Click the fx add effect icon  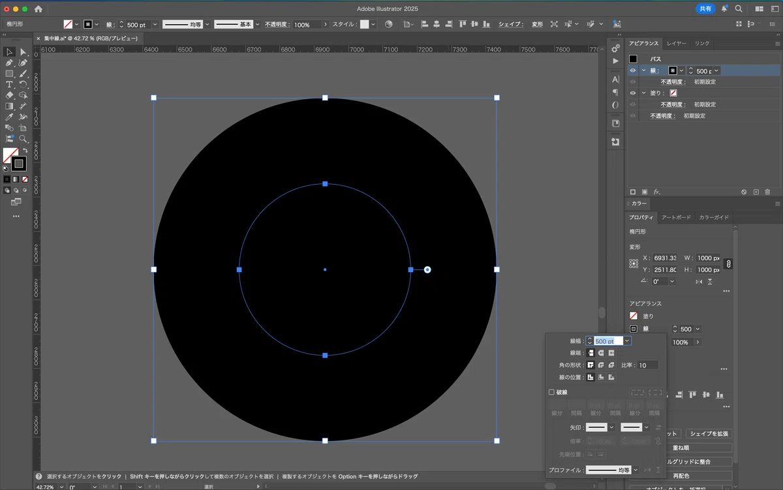click(657, 192)
